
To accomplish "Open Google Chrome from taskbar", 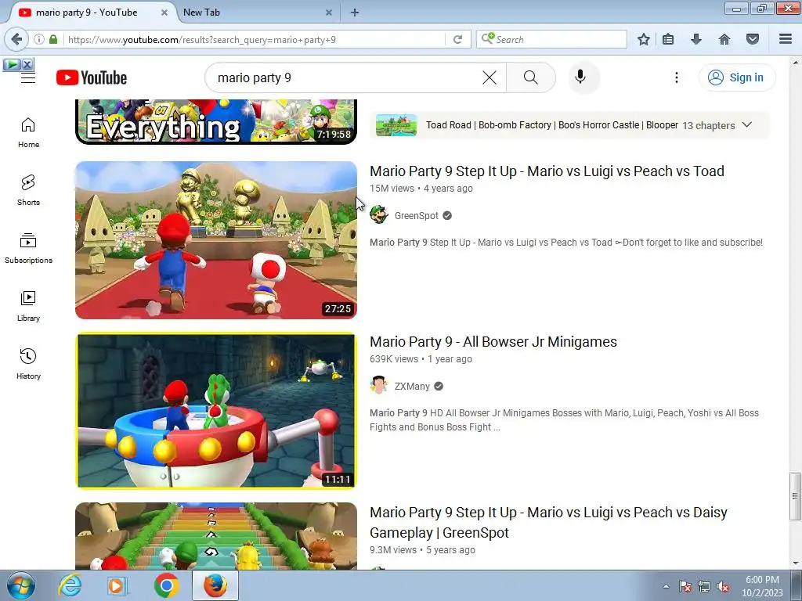I will coord(166,585).
